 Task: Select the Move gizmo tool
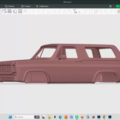[x=33, y=11]
